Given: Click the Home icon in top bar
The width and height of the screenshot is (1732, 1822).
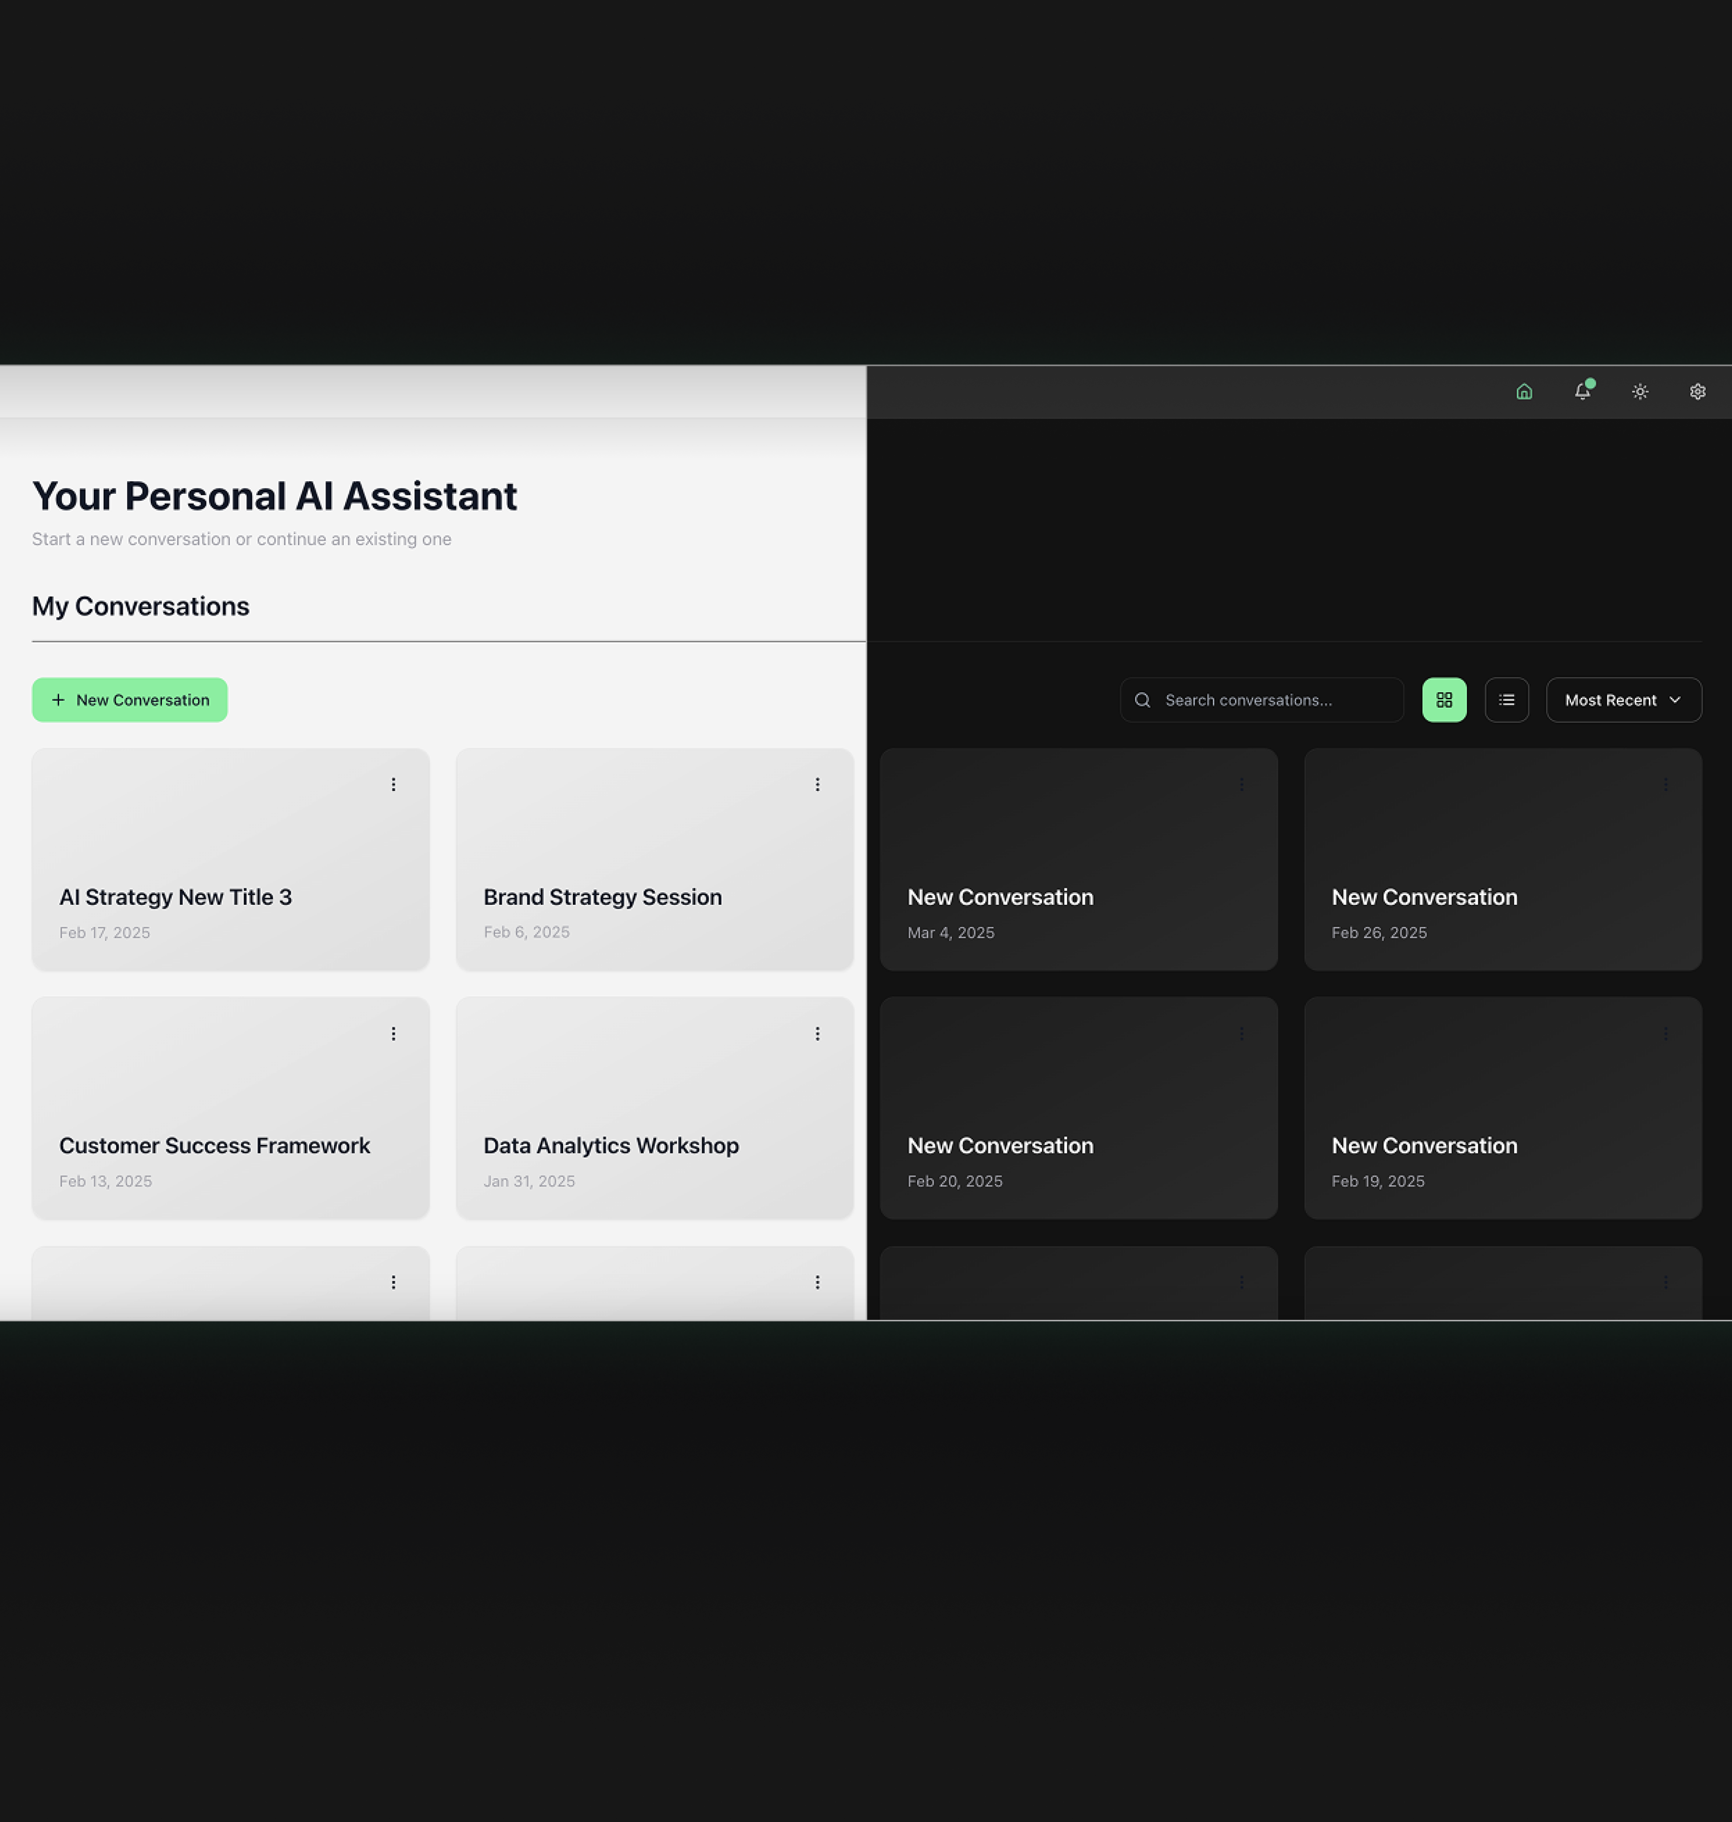Looking at the screenshot, I should [x=1524, y=391].
